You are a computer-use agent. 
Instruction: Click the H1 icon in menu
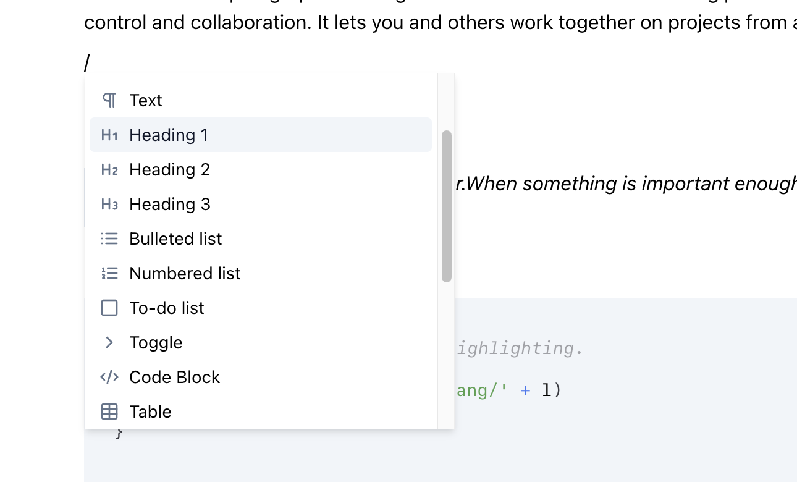[x=109, y=135]
